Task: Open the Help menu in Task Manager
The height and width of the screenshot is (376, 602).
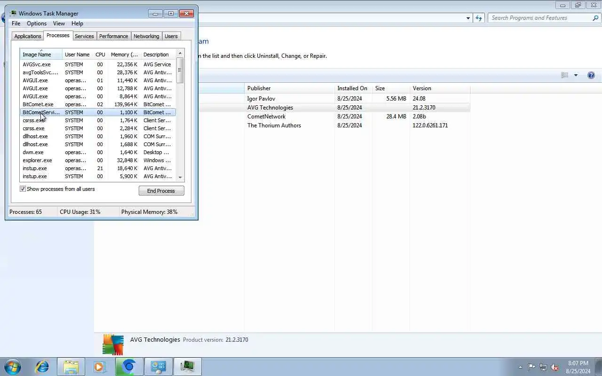Action: [77, 23]
